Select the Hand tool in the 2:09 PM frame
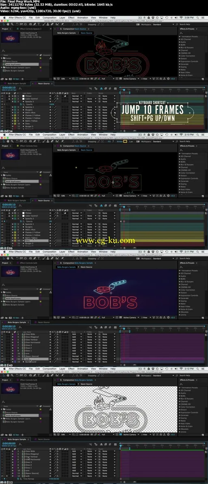Viewport: 208px width, 484px height. coord(8,24)
